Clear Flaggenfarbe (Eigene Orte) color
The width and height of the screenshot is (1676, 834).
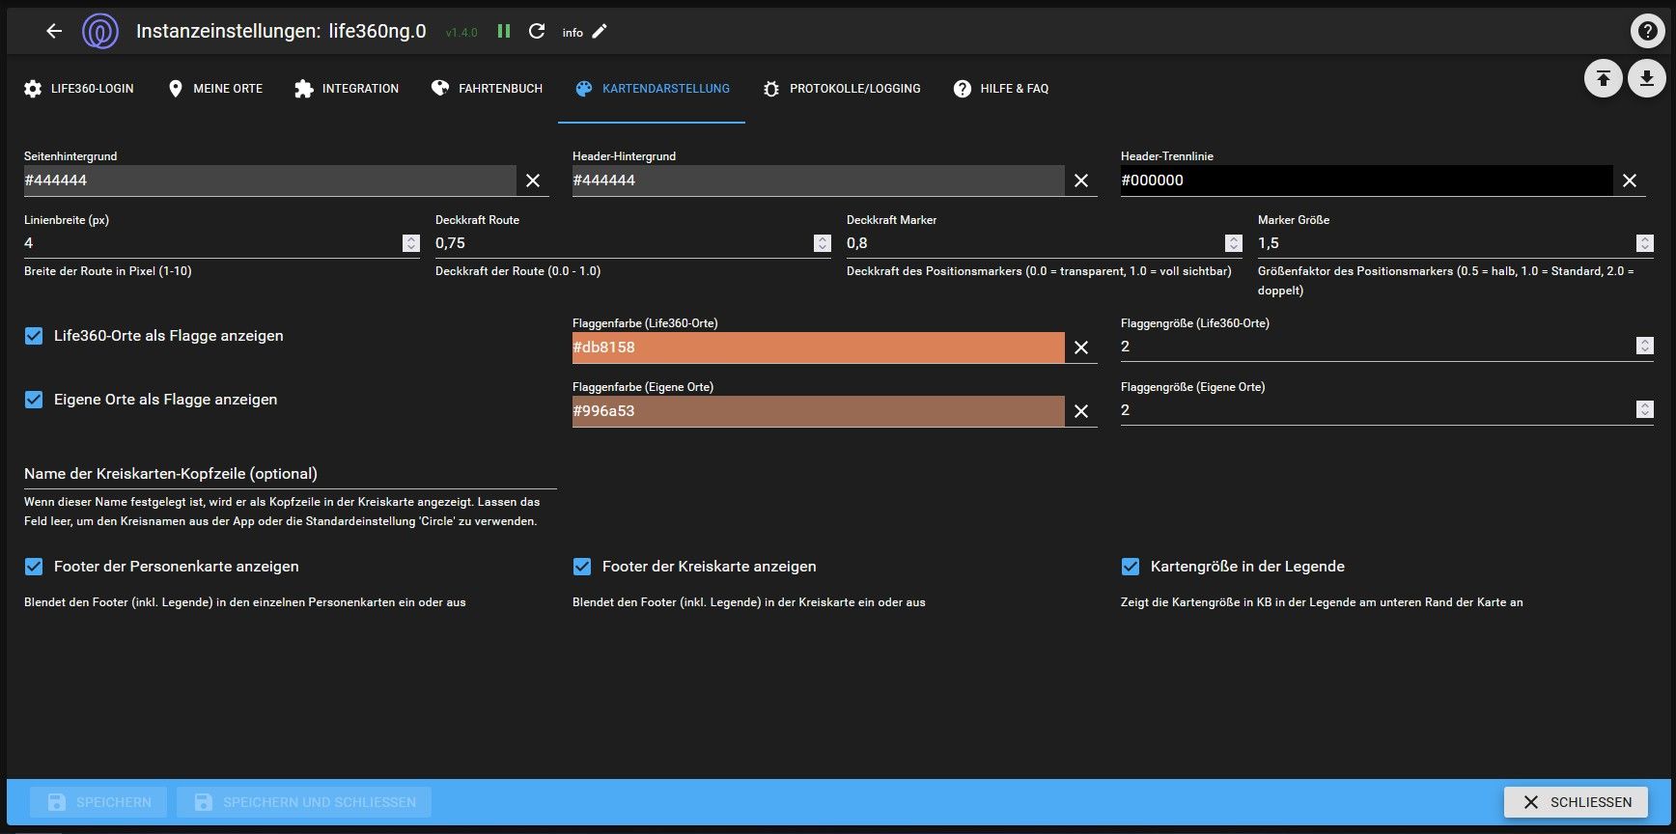[1081, 411]
